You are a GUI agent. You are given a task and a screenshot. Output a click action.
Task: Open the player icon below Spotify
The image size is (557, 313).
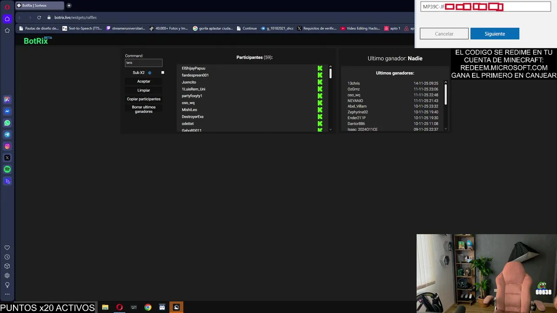(7, 181)
